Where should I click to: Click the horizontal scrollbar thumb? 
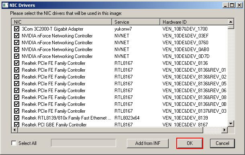110,130
